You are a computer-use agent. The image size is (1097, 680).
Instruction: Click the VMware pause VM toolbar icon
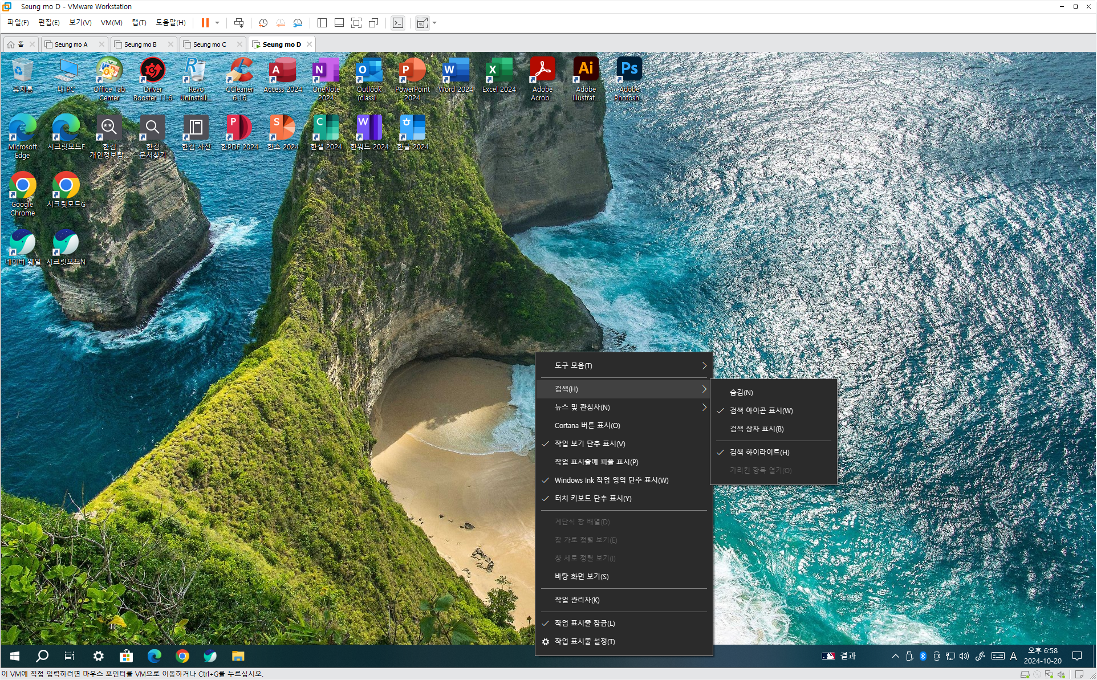coord(205,23)
